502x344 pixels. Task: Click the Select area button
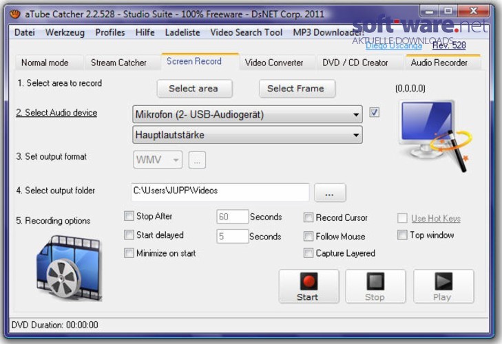coord(194,88)
